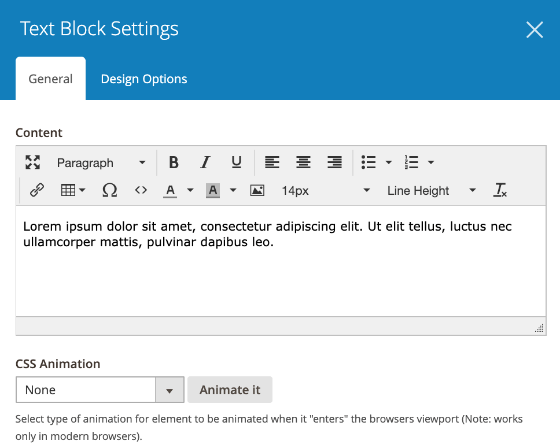Image resolution: width=560 pixels, height=448 pixels.
Task: Align text right
Action: point(334,162)
